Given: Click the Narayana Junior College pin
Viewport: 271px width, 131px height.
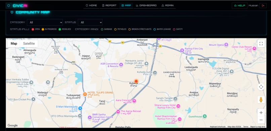Looking at the screenshot, I should tap(146, 64).
